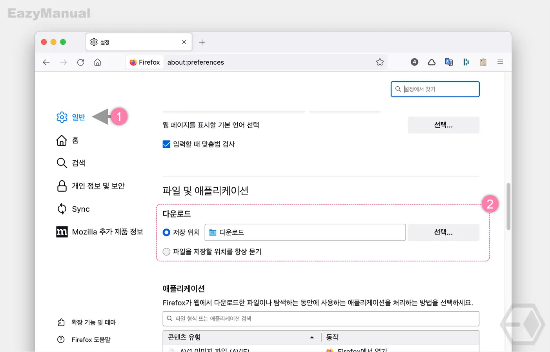The image size is (550, 352).
Task: Open Firefox 도움말 link
Action: 84,339
